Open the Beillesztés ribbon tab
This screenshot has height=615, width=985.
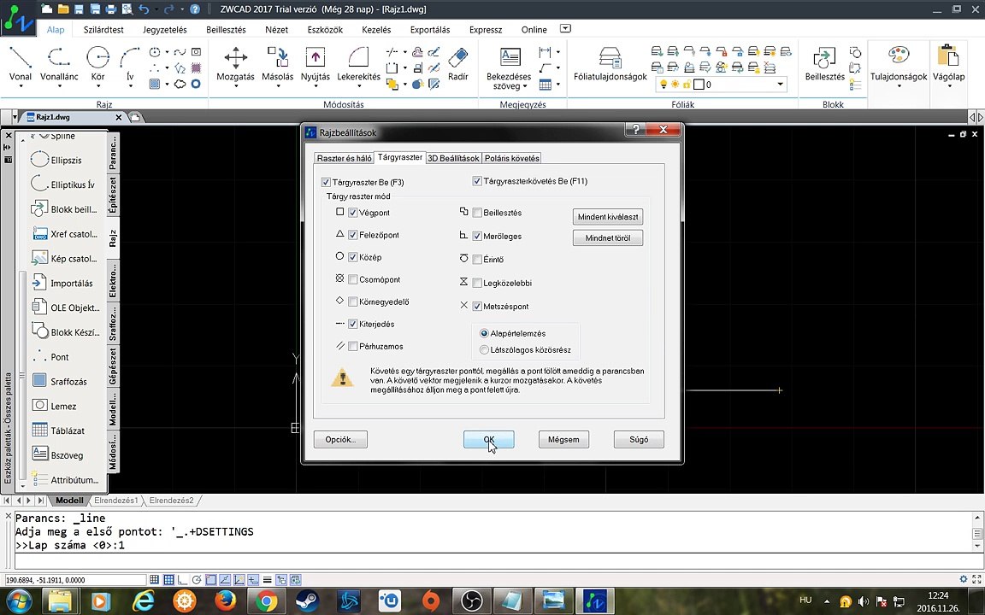[x=226, y=30]
